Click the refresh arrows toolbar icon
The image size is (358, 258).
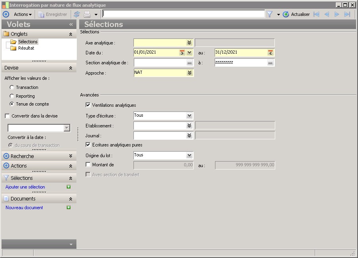(77, 14)
